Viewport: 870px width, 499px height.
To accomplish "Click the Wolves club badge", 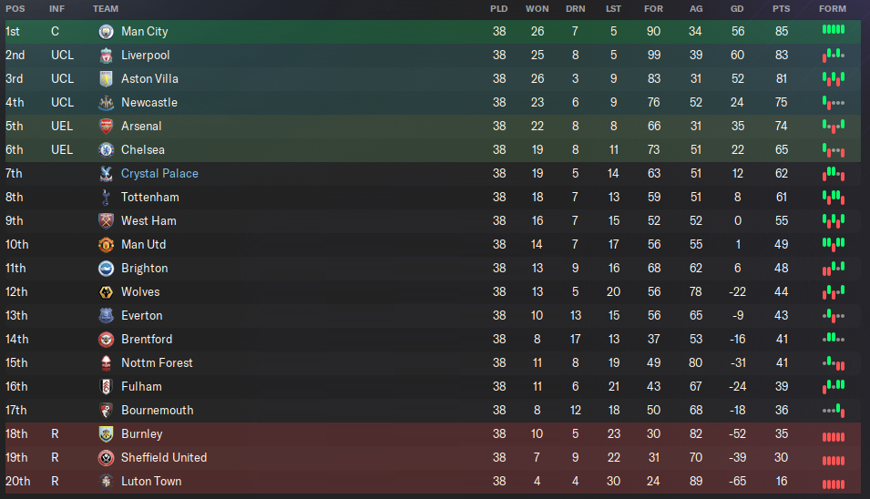I will 106,292.
